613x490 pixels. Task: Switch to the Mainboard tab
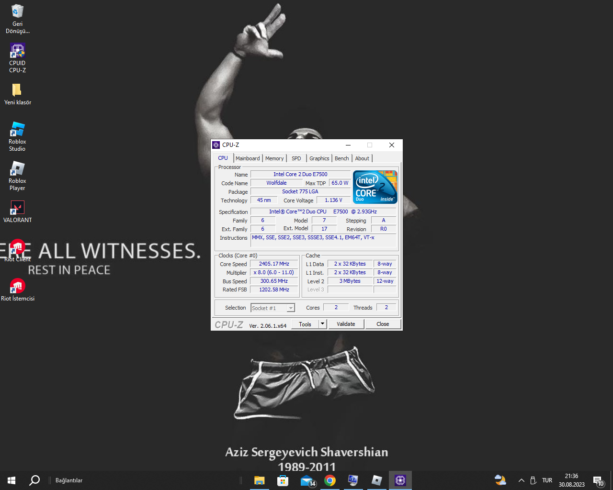248,158
